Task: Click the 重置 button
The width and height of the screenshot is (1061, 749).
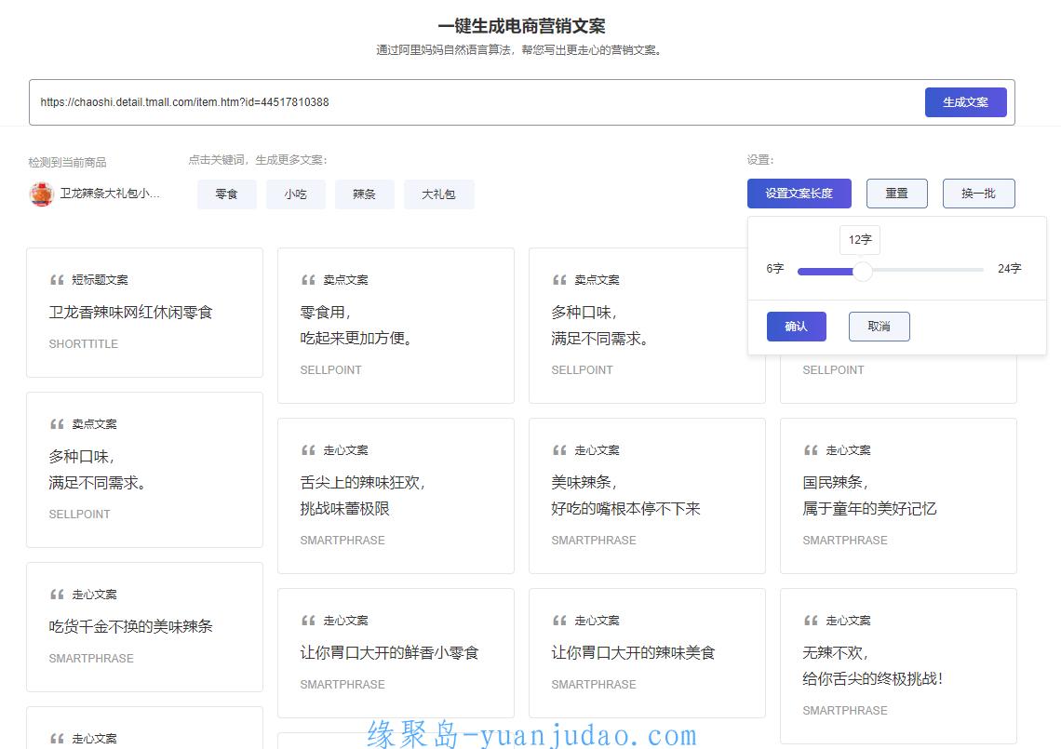Action: pyautogui.click(x=896, y=194)
